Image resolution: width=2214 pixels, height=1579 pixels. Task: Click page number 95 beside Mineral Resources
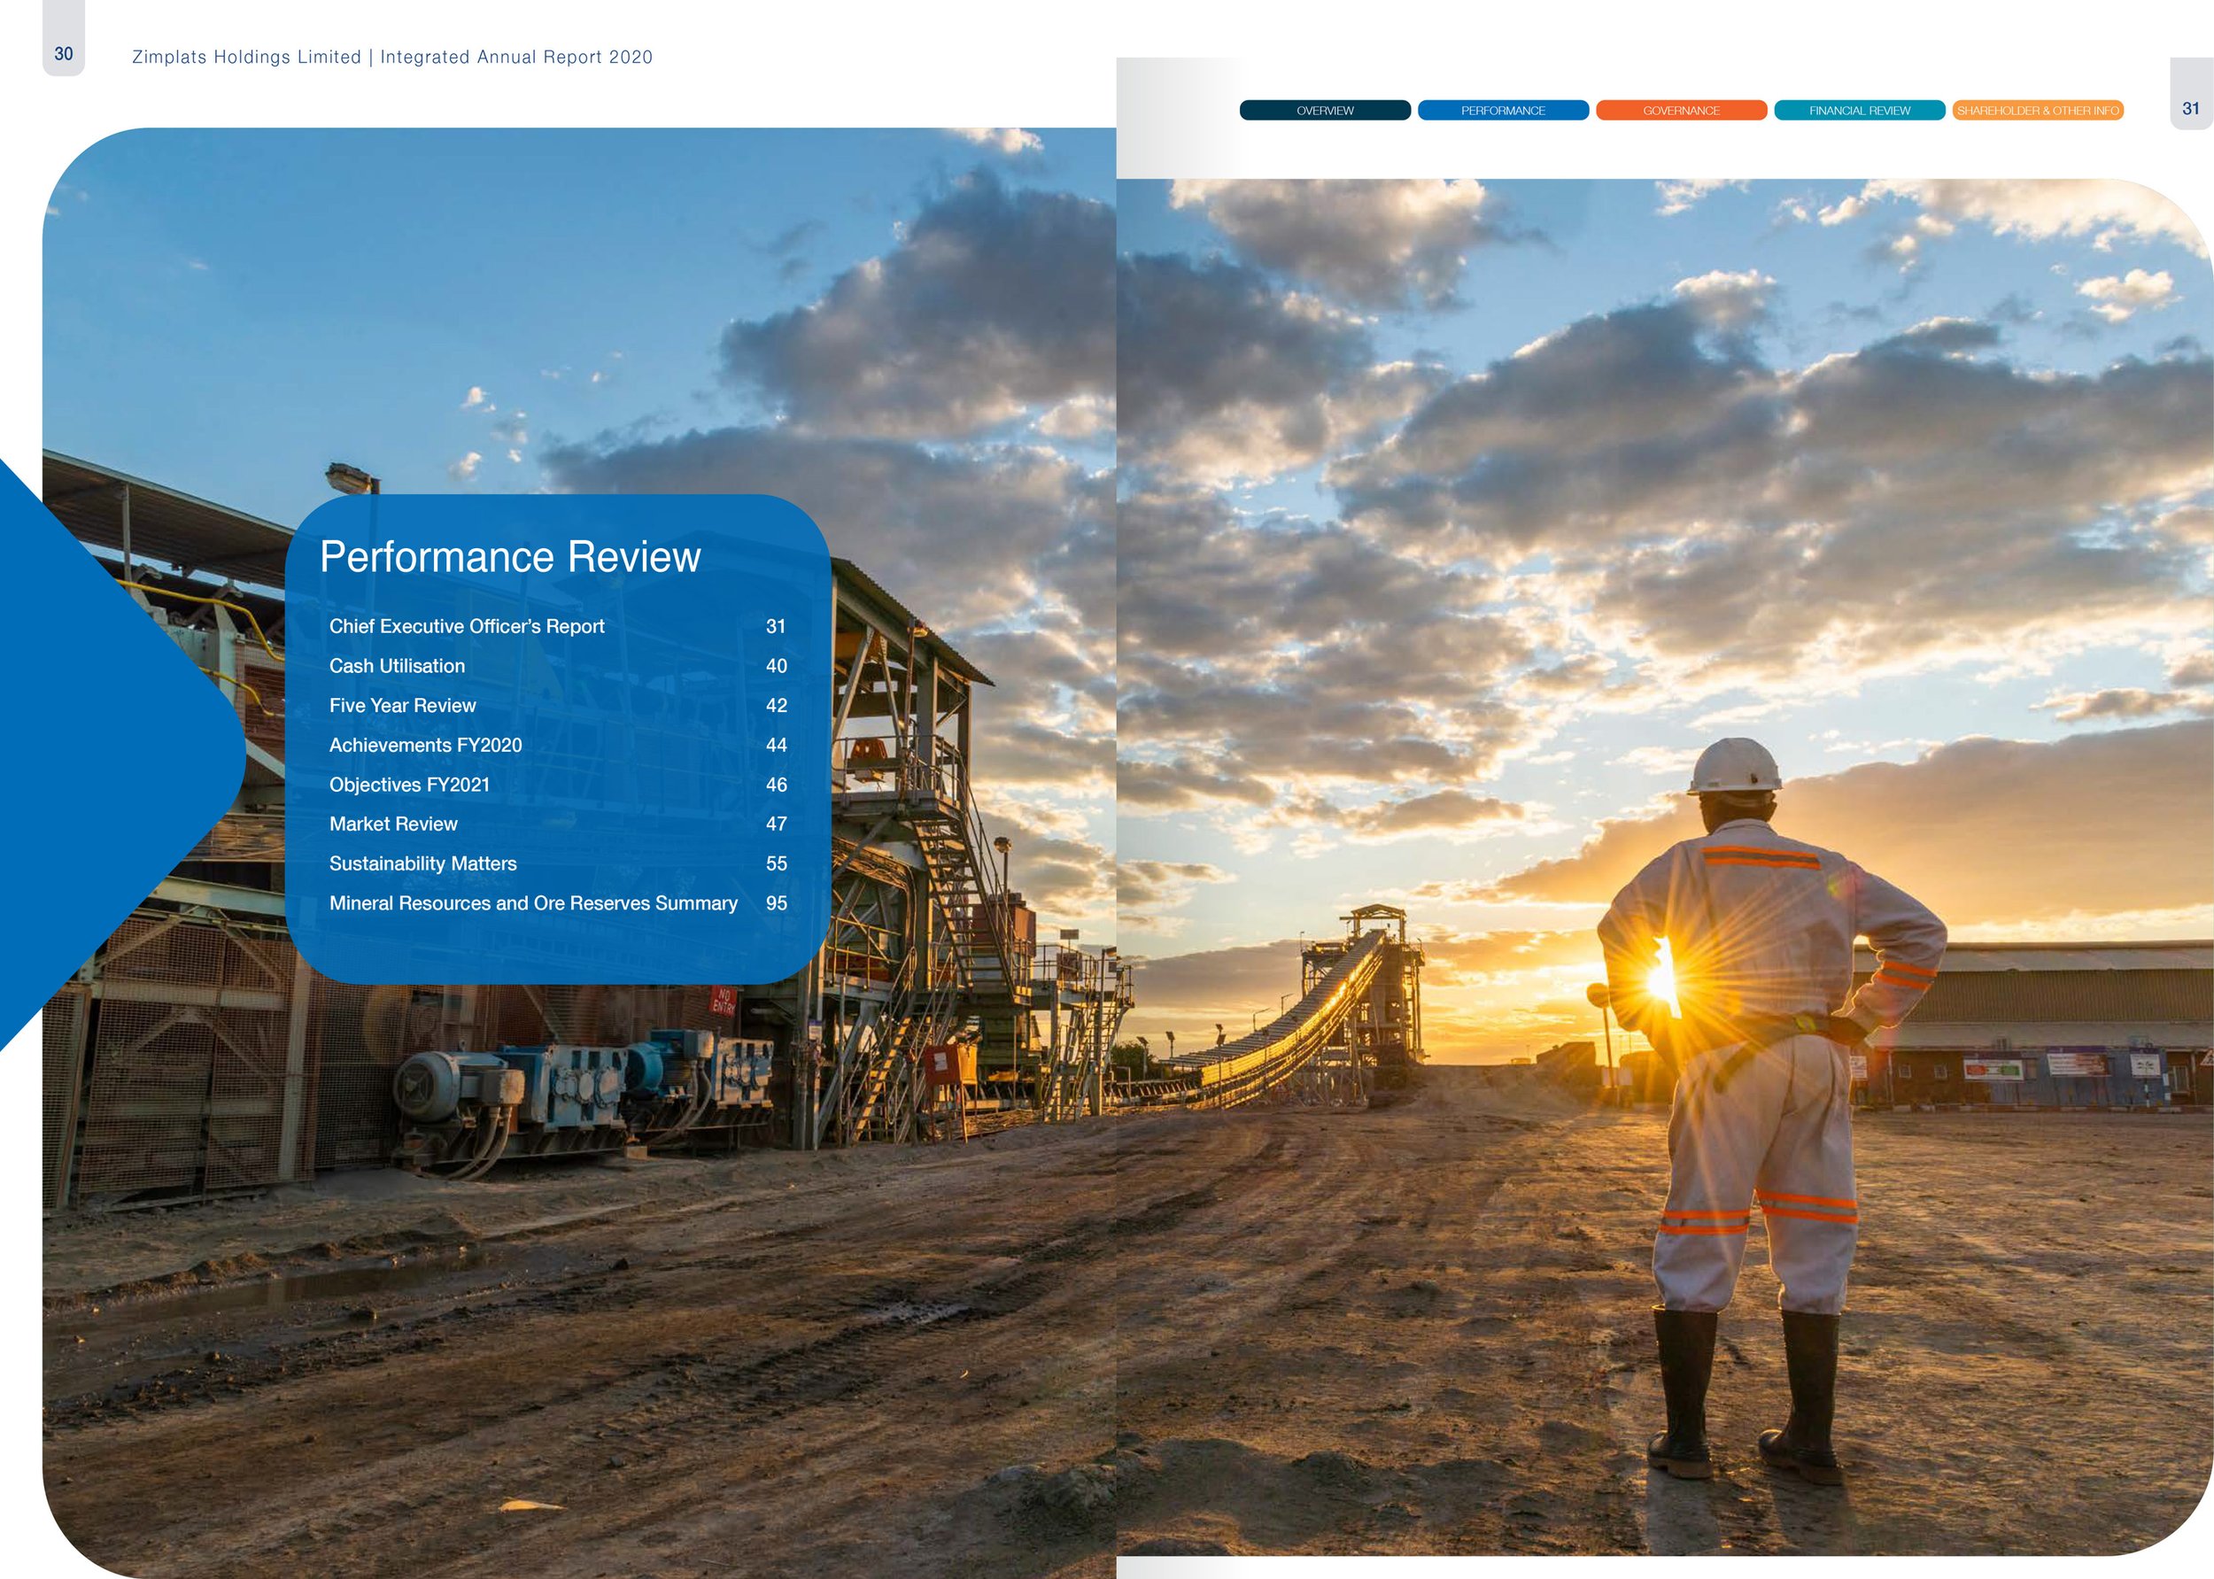776,903
